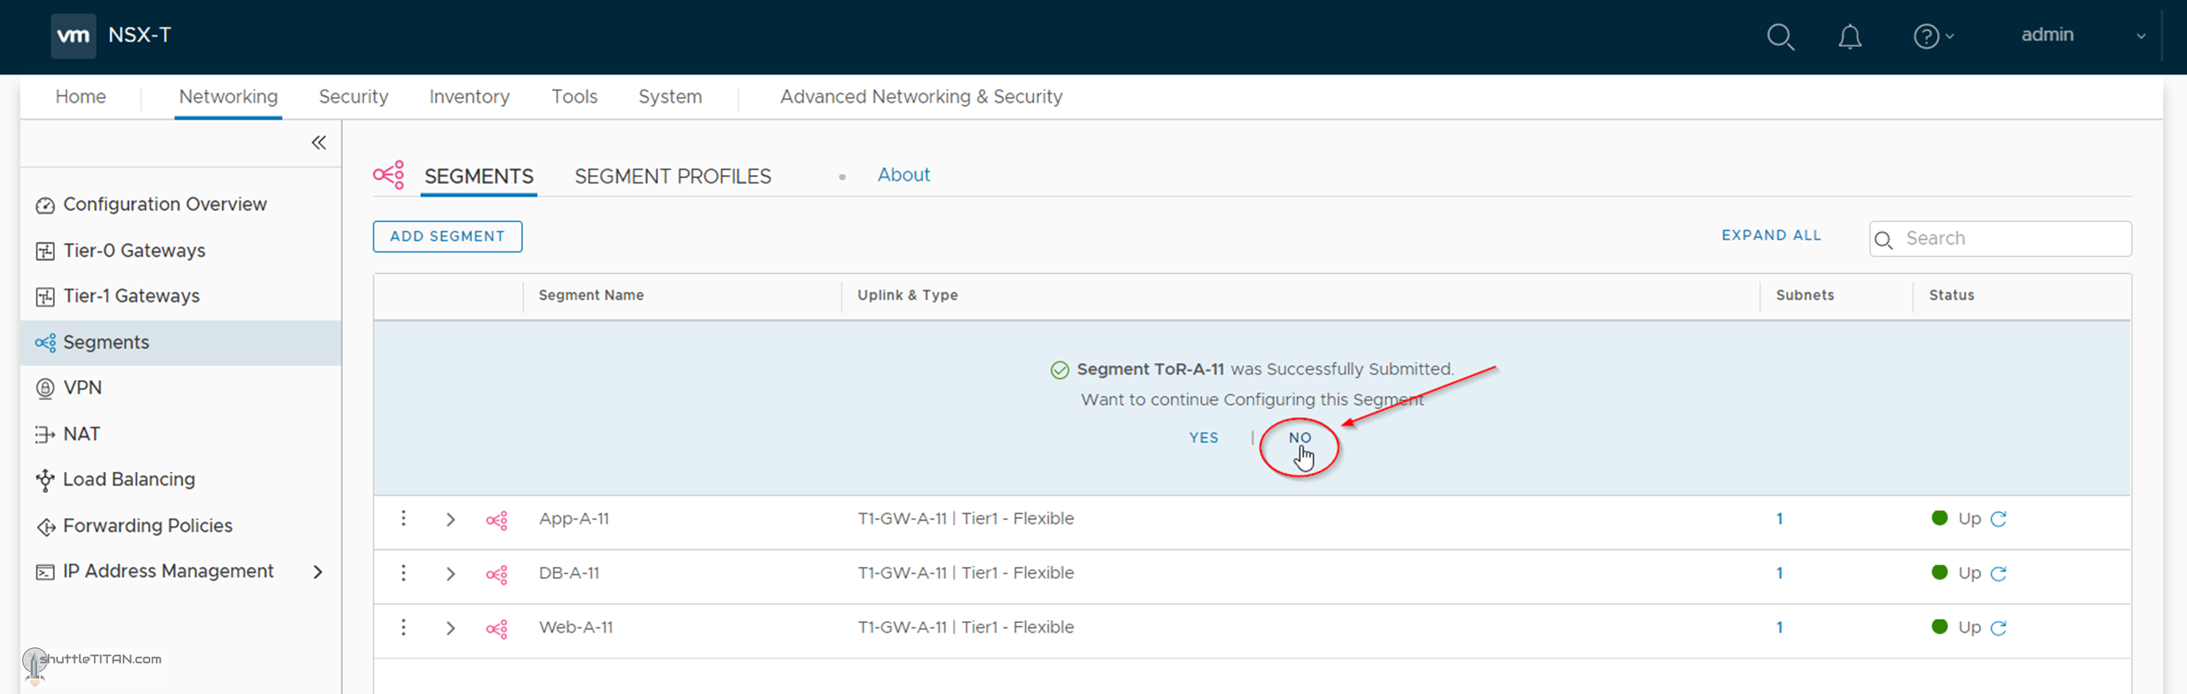Expand the DB-A-11 segment row
This screenshot has width=2187, height=694.
point(451,574)
